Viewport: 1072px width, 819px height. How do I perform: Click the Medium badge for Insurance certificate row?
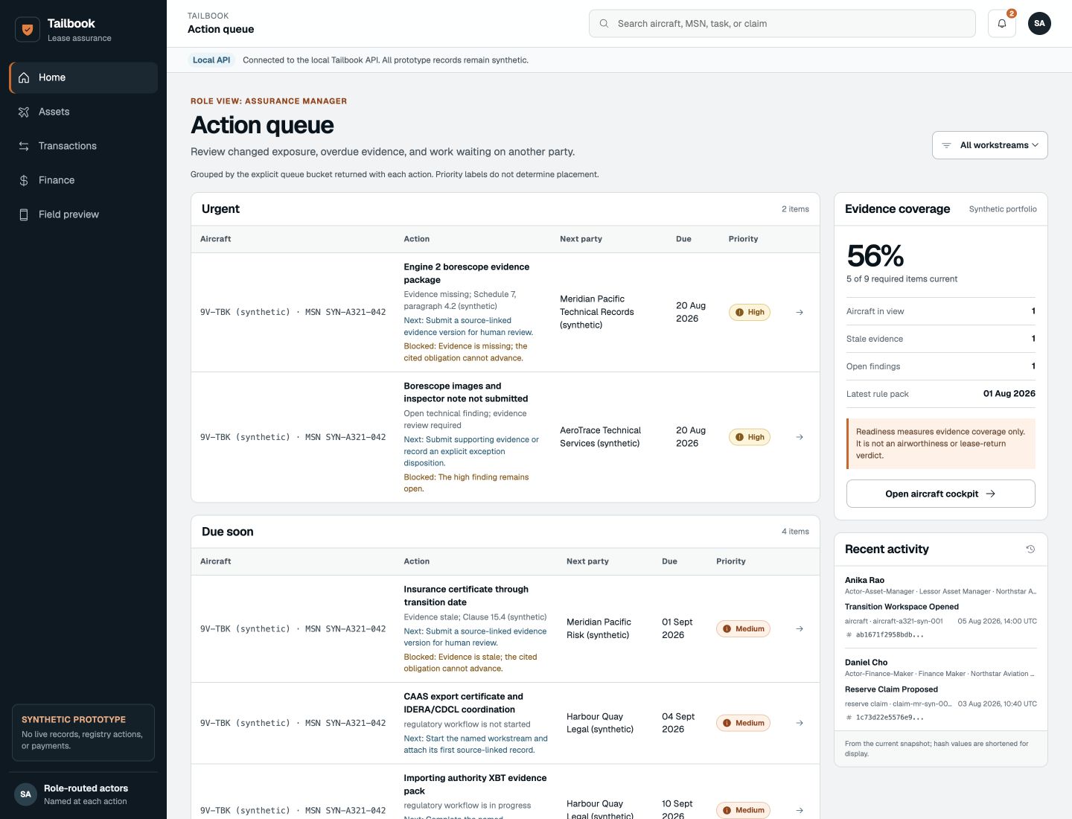(744, 628)
